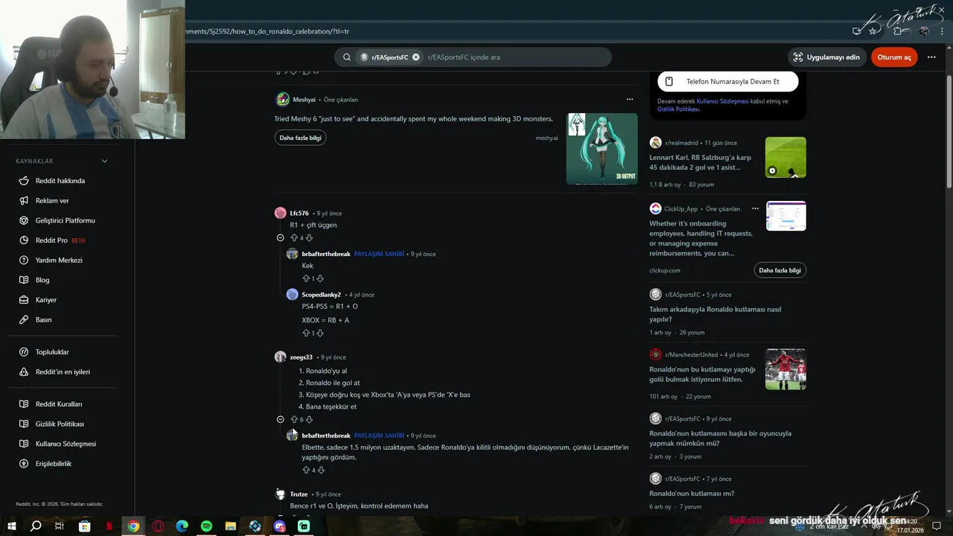Collapse the KAYNAKLAR section chevron
Viewport: 953px width, 536px height.
pyautogui.click(x=104, y=161)
